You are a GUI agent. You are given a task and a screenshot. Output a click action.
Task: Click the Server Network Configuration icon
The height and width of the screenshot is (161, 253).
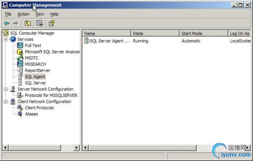[x=13, y=89]
